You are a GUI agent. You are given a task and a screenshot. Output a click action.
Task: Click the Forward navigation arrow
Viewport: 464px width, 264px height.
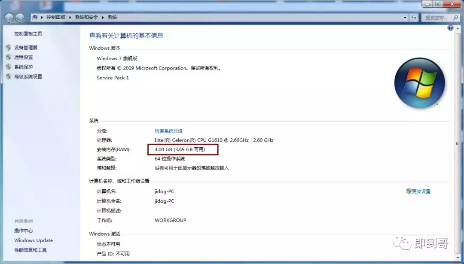(x=20, y=18)
